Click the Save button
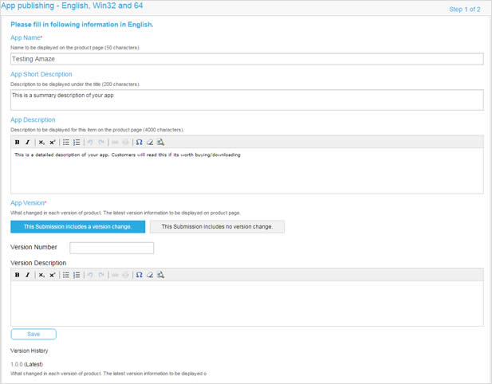Screen dimensions: 492x384 pyautogui.click(x=33, y=334)
